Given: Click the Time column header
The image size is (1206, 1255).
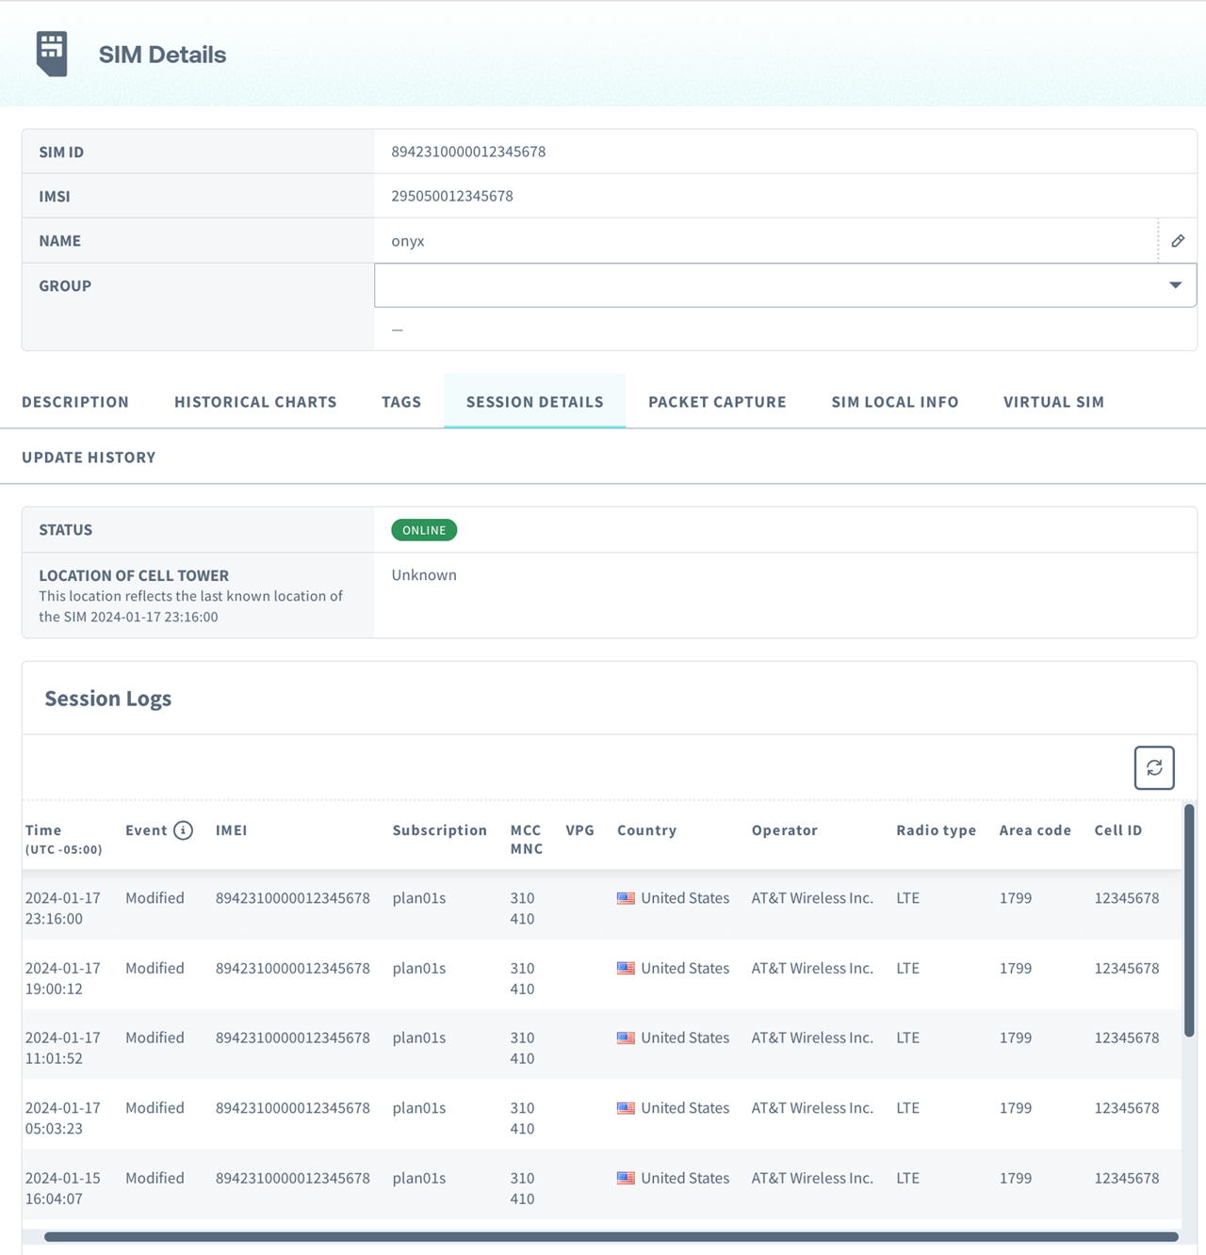Looking at the screenshot, I should click(x=43, y=830).
